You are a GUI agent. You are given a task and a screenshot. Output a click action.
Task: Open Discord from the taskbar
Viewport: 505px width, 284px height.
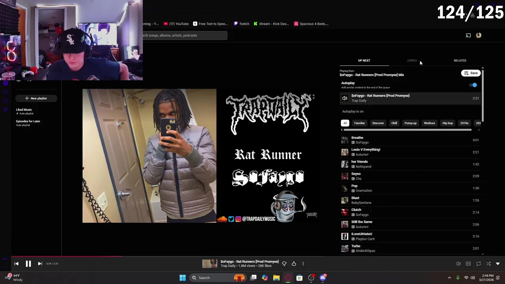coord(323,278)
